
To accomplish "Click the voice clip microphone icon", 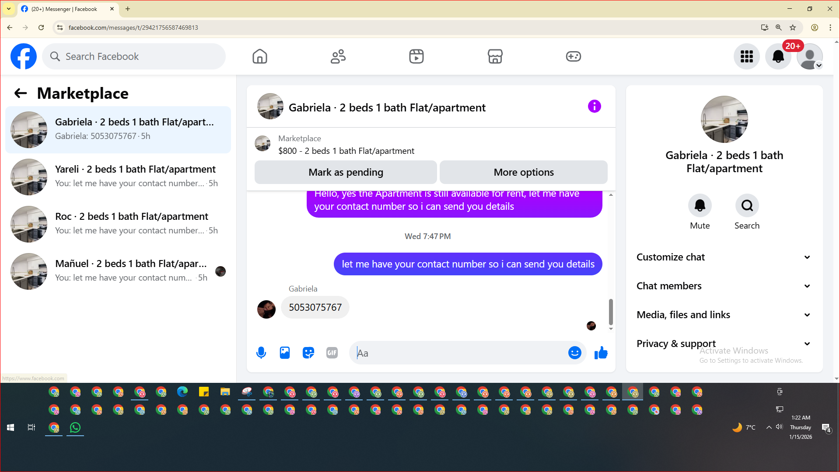I will (x=261, y=353).
